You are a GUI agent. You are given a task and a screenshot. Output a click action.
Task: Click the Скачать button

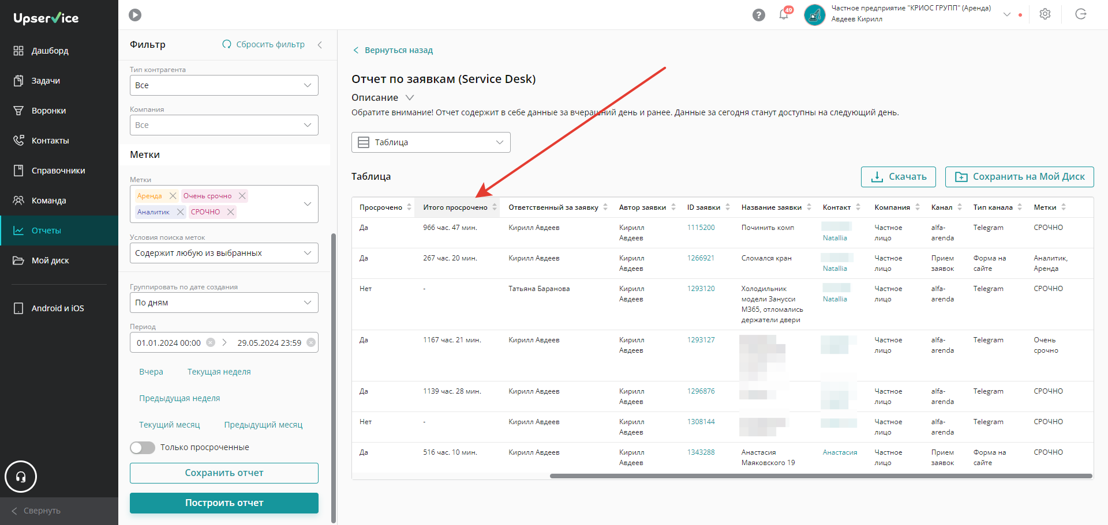tap(899, 177)
